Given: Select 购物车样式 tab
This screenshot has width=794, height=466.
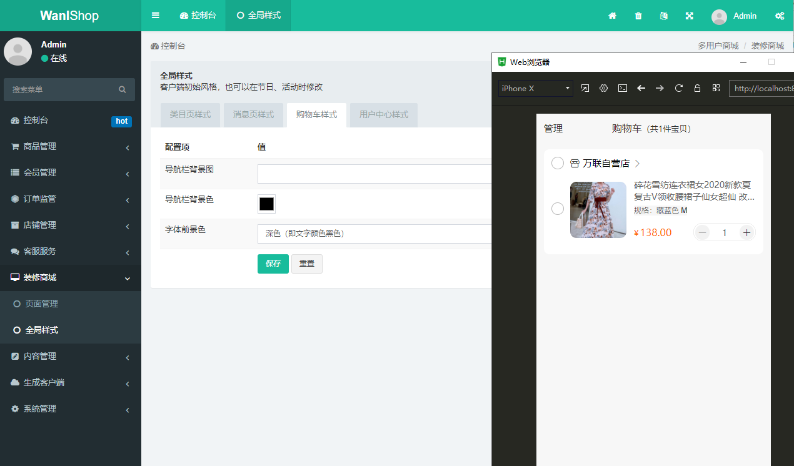Looking at the screenshot, I should (x=316, y=115).
